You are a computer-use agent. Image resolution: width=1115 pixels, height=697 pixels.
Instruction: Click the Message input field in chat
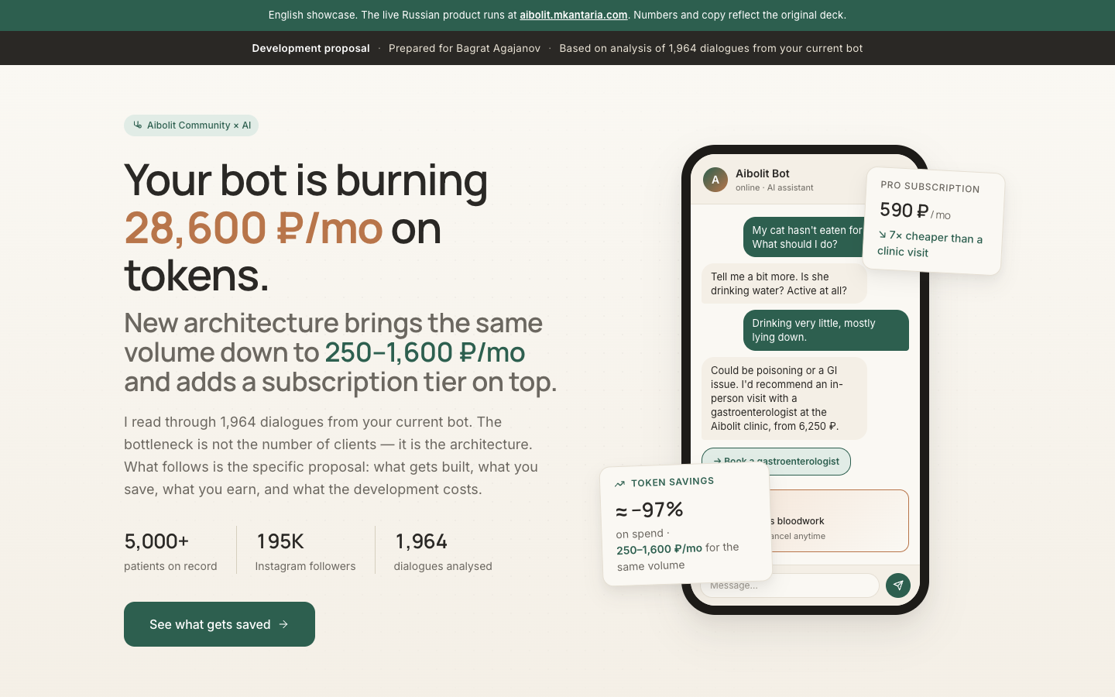click(x=790, y=585)
